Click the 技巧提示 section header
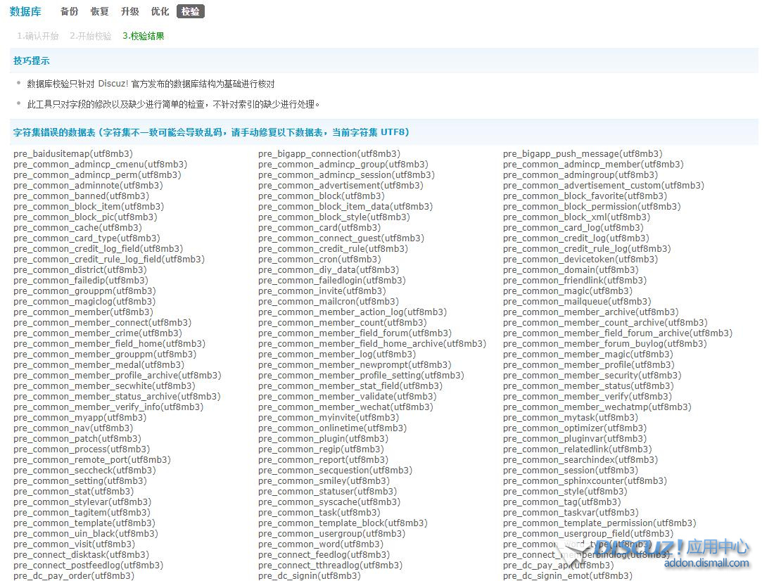Image resolution: width=762 pixels, height=581 pixels. pos(32,61)
